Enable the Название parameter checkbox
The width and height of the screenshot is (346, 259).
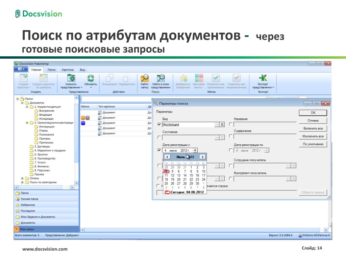click(x=230, y=124)
